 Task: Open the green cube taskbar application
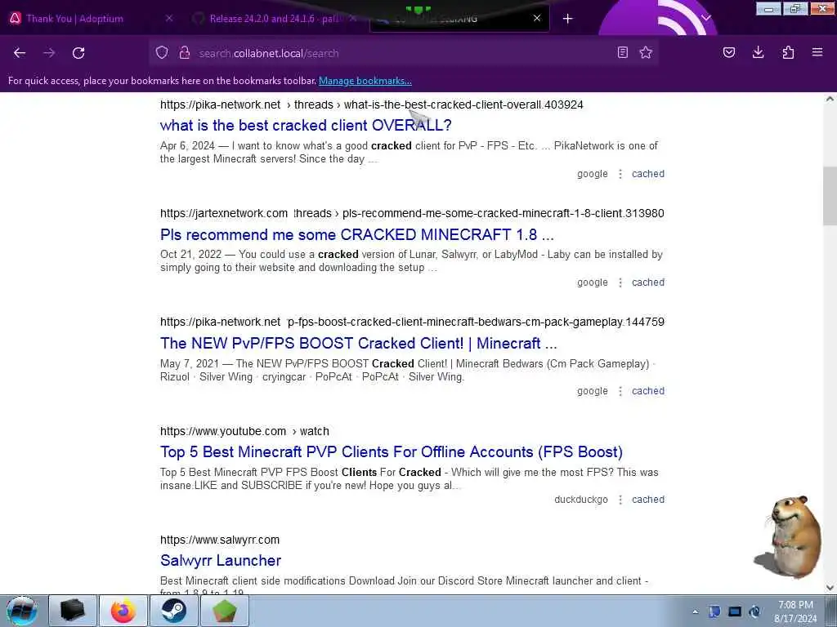tap(225, 611)
